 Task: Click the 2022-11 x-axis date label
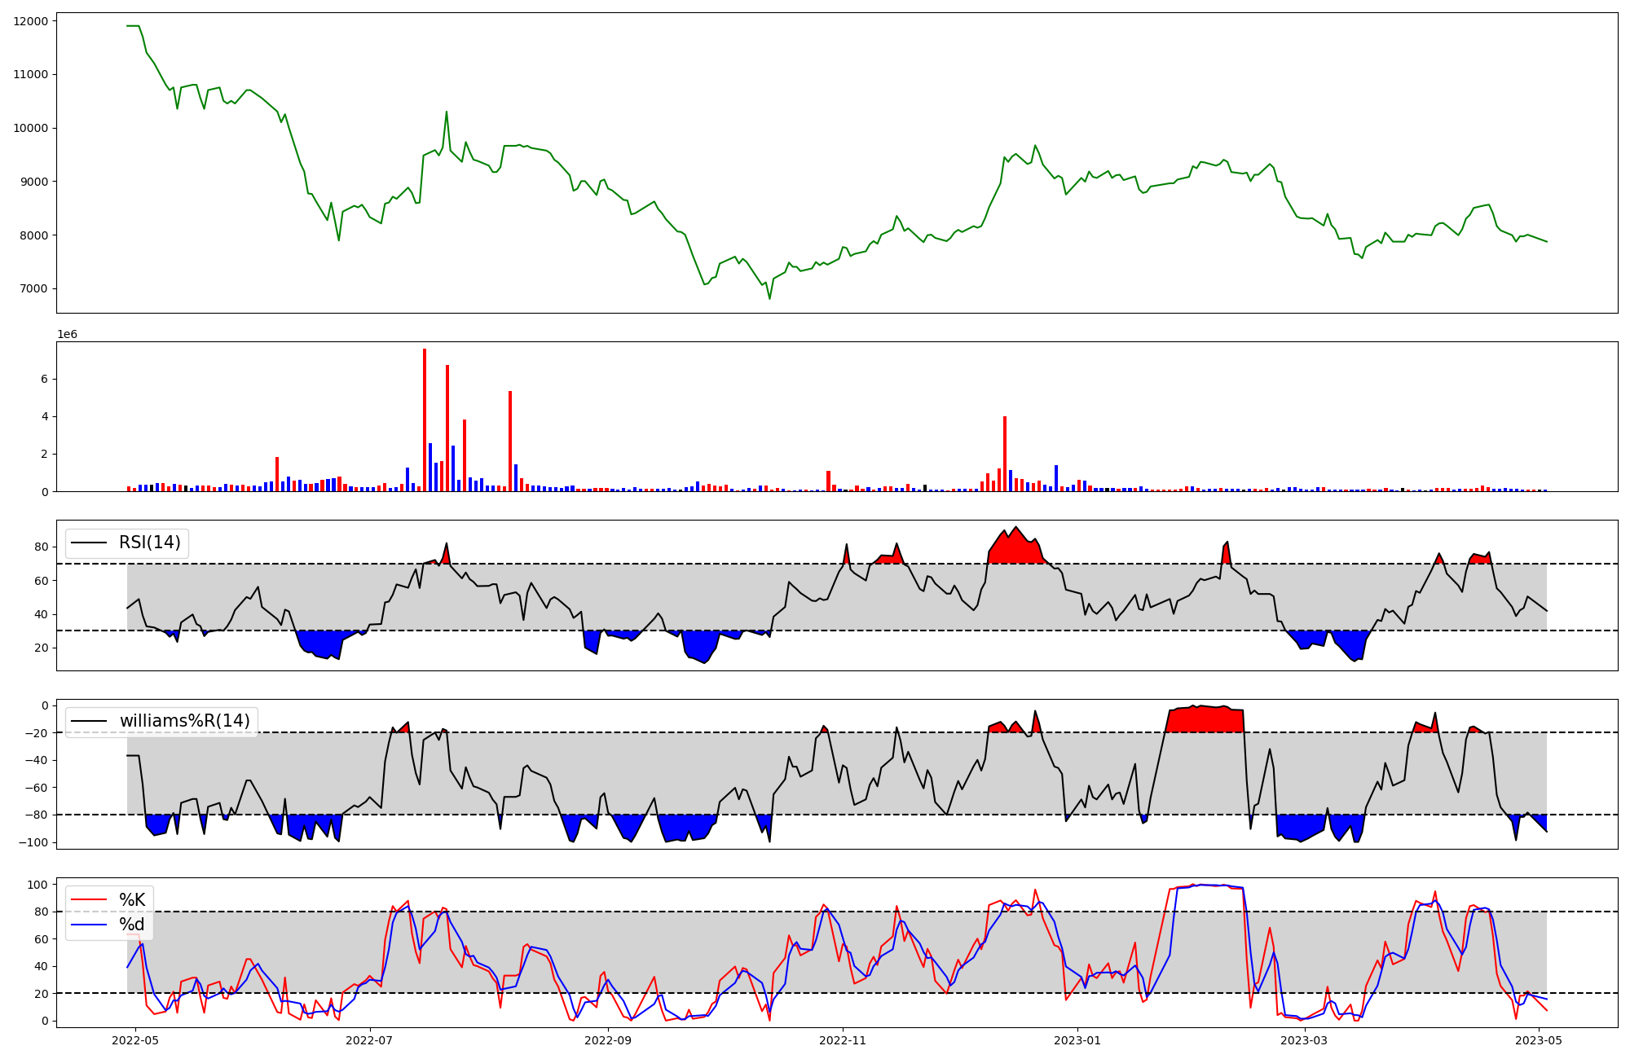(843, 1040)
